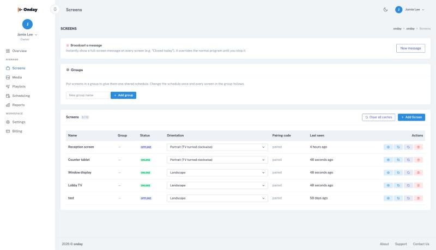Viewport: 436px width, 250px height.
Task: Click the Reports chart icon
Action: [x=8, y=105]
